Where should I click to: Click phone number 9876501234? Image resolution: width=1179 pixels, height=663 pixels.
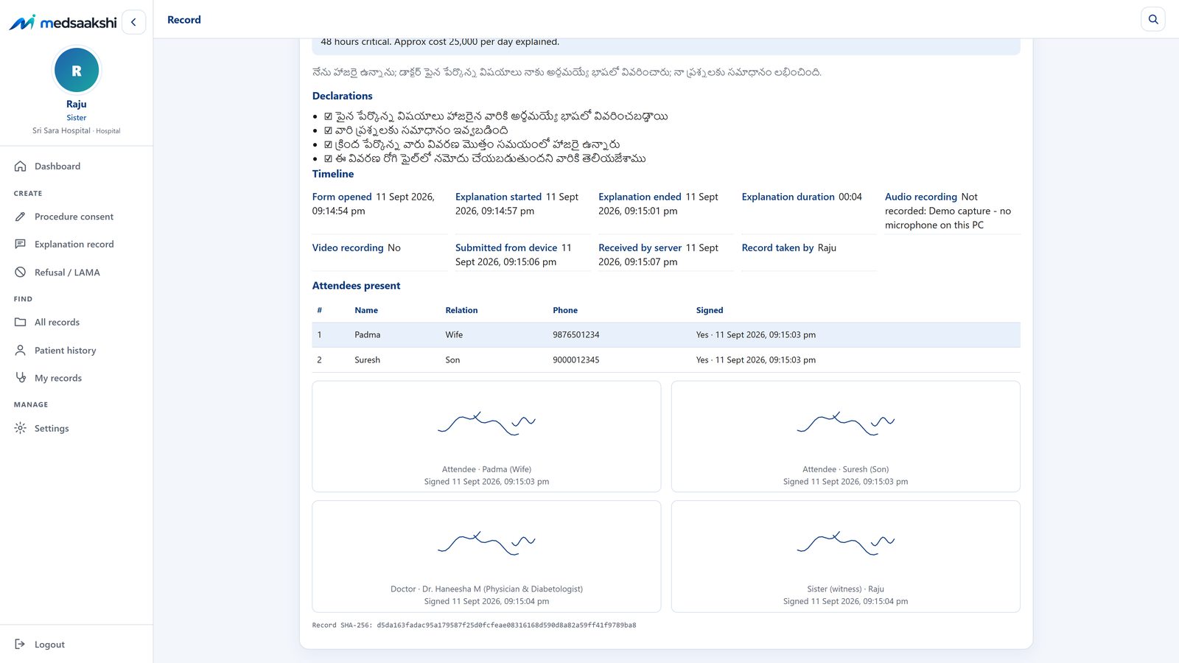(576, 334)
